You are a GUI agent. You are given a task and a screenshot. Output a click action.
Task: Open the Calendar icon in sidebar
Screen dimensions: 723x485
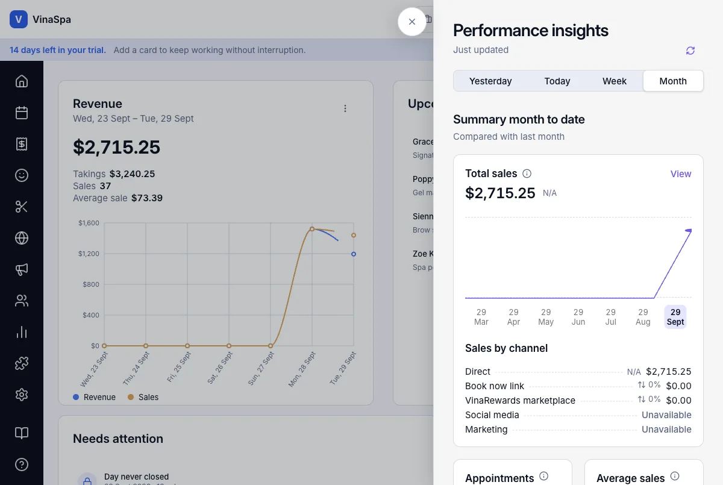tap(22, 113)
